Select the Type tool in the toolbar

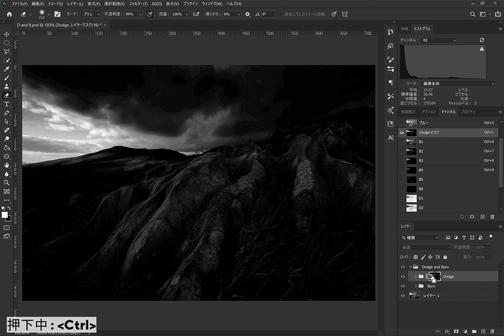click(6, 104)
